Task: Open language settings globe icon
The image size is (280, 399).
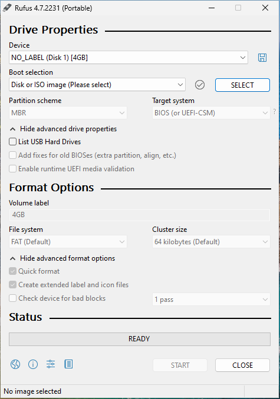Action: tap(15, 364)
